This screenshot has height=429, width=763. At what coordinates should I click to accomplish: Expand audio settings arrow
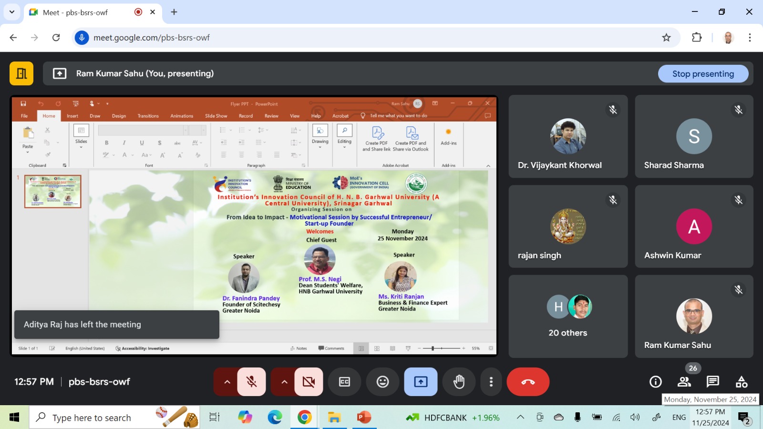227,382
